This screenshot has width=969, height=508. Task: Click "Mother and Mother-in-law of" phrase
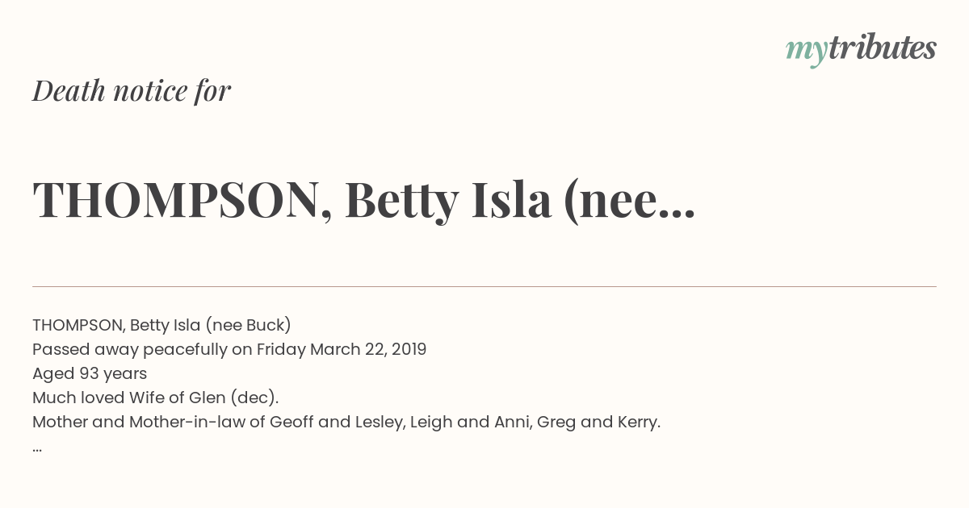tap(149, 422)
